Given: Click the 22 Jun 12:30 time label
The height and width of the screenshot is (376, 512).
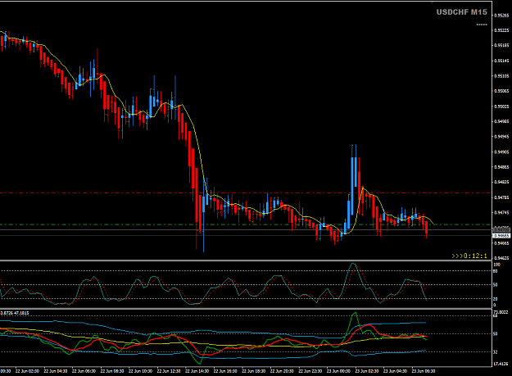Looking at the screenshot, I should [169, 371].
